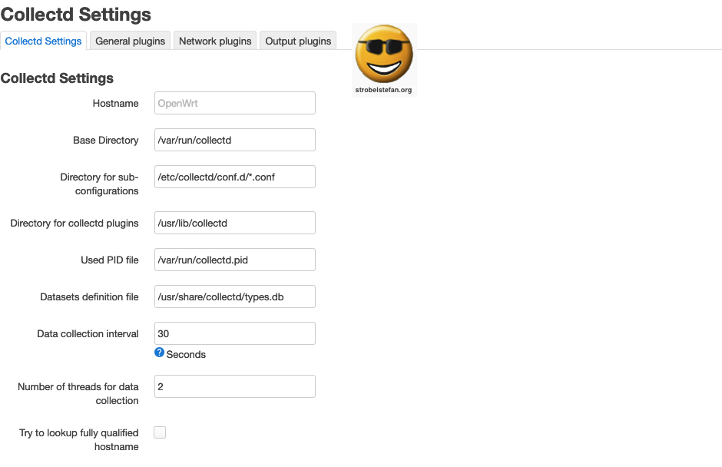Image resolution: width=722 pixels, height=467 pixels.
Task: Click the 'Datasets definition file' label text
Action: click(89, 296)
